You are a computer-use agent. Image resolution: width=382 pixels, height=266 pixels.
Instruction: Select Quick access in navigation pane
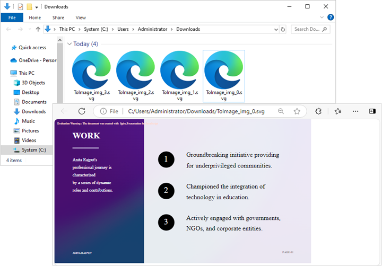[x=32, y=48]
